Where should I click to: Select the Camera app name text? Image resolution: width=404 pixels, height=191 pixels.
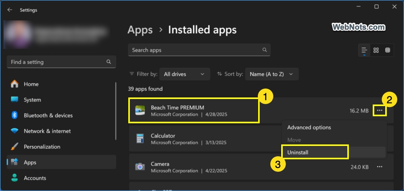[x=160, y=164]
